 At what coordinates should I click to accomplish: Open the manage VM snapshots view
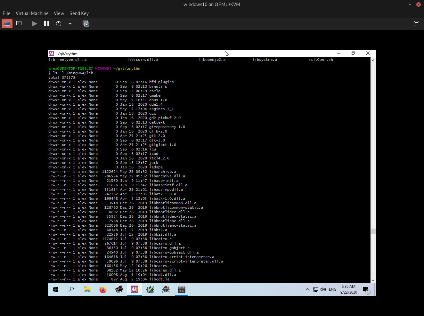tap(86, 24)
